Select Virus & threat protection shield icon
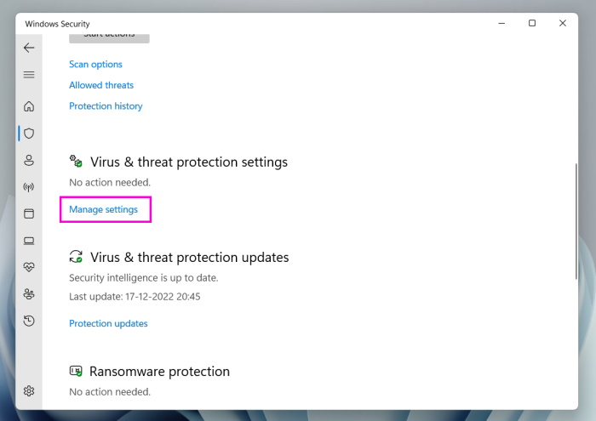 coord(29,134)
